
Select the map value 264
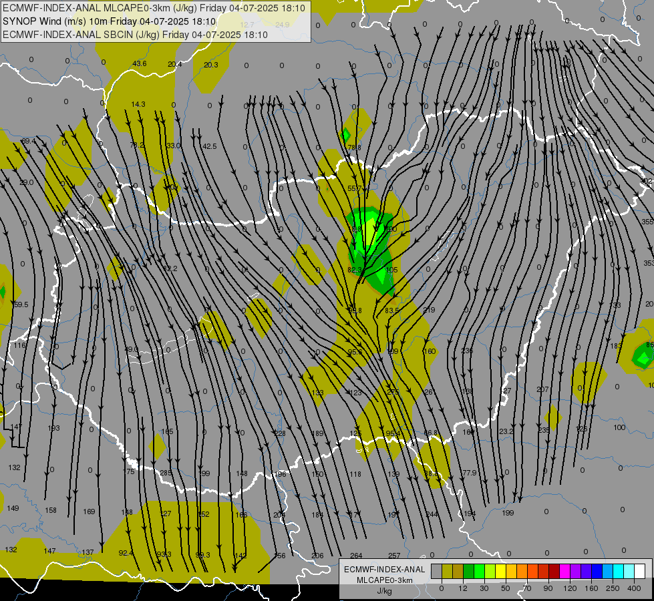pos(356,556)
